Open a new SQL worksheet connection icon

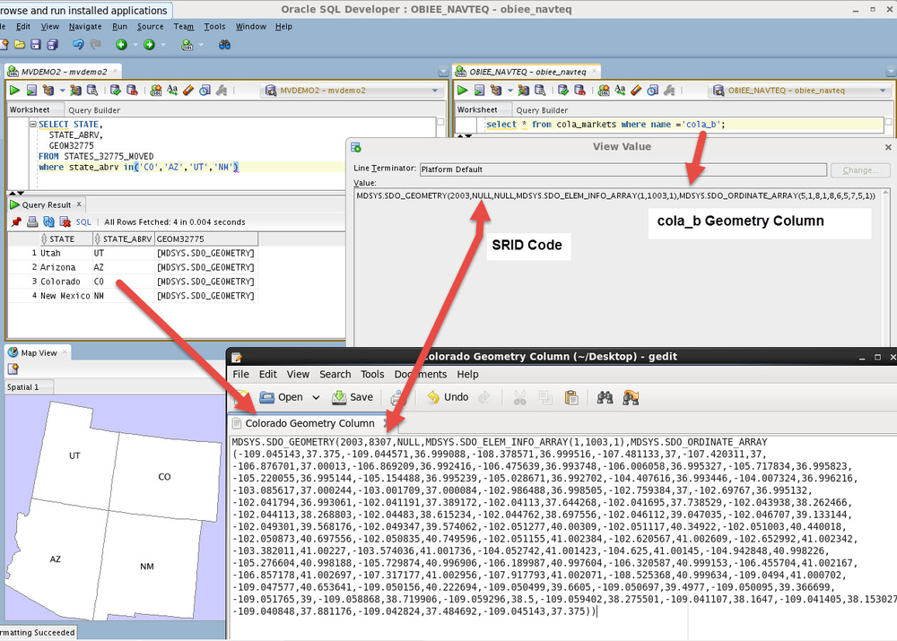point(187,45)
